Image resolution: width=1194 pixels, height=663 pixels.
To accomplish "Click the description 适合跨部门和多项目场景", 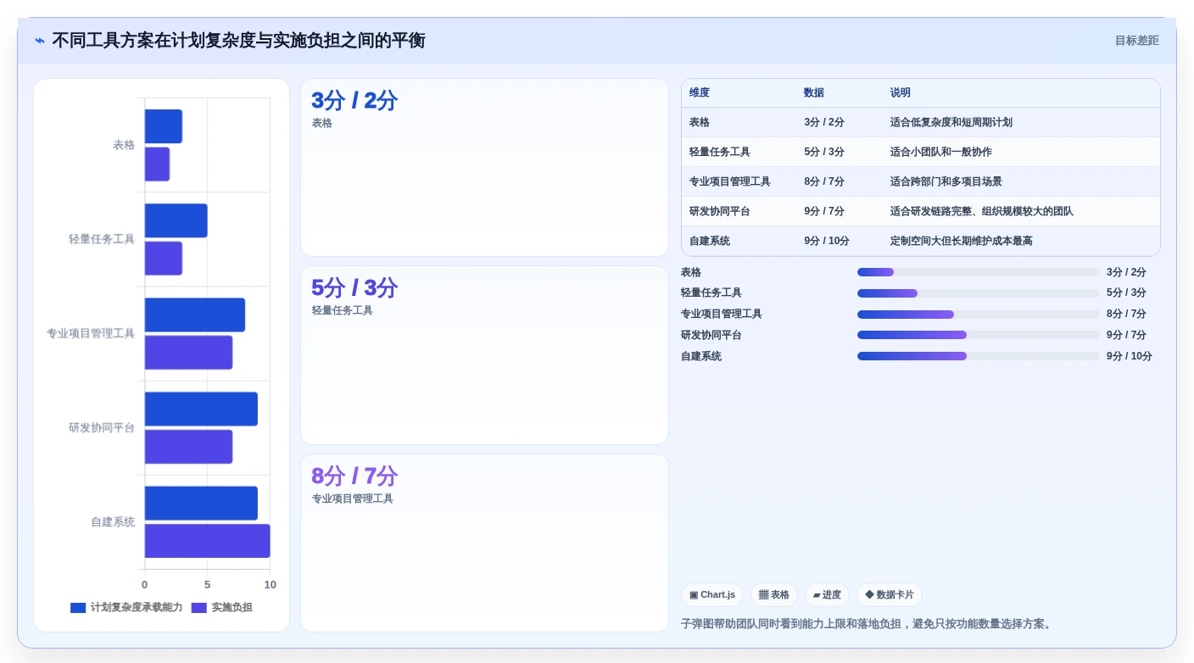I will tap(946, 181).
